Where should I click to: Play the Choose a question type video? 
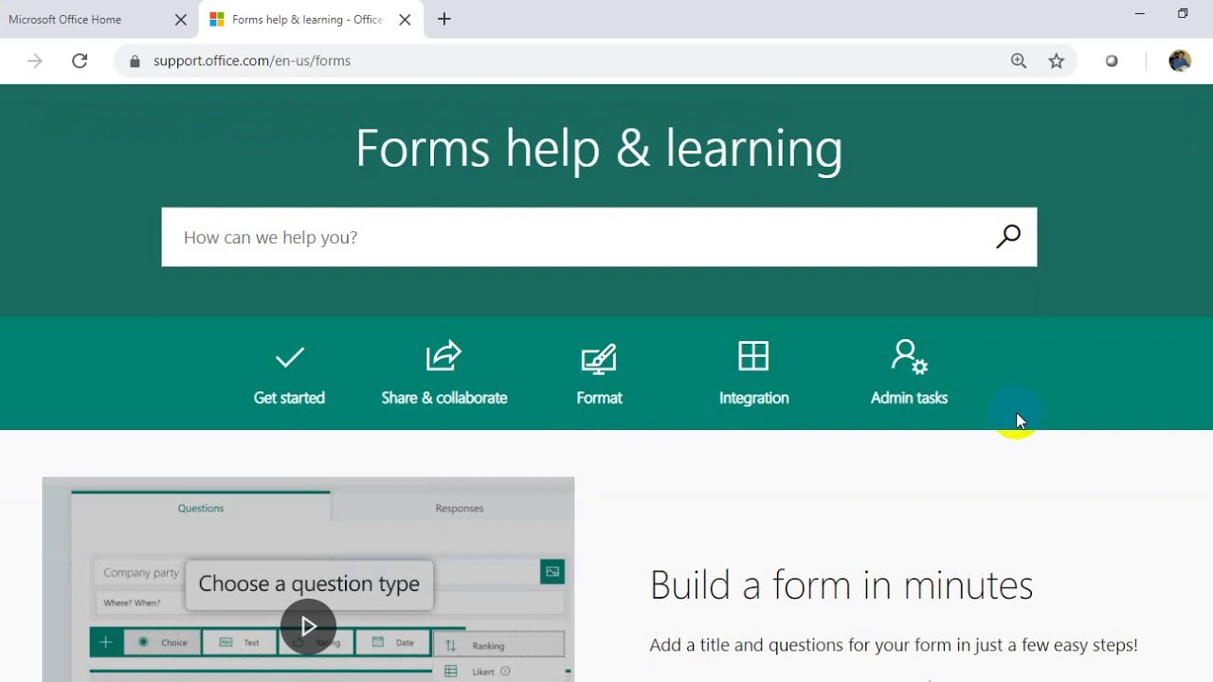coord(309,626)
